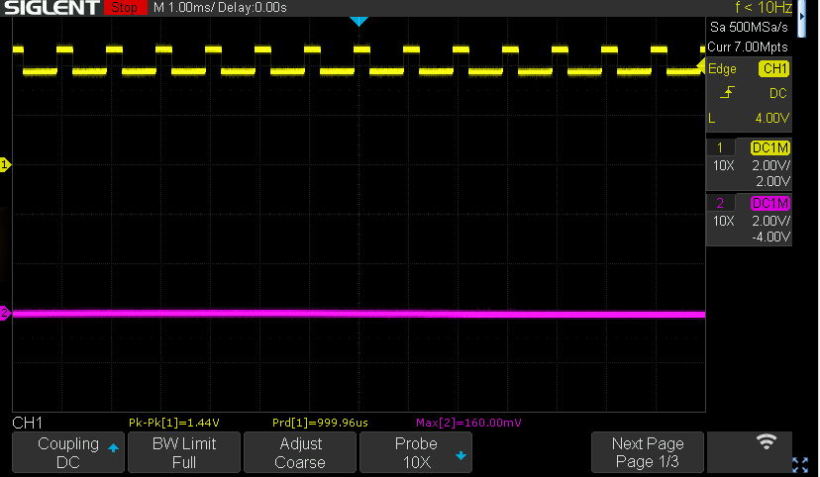The image size is (820, 477).
Task: Click the fullscreen expand arrows icon
Action: [800, 464]
